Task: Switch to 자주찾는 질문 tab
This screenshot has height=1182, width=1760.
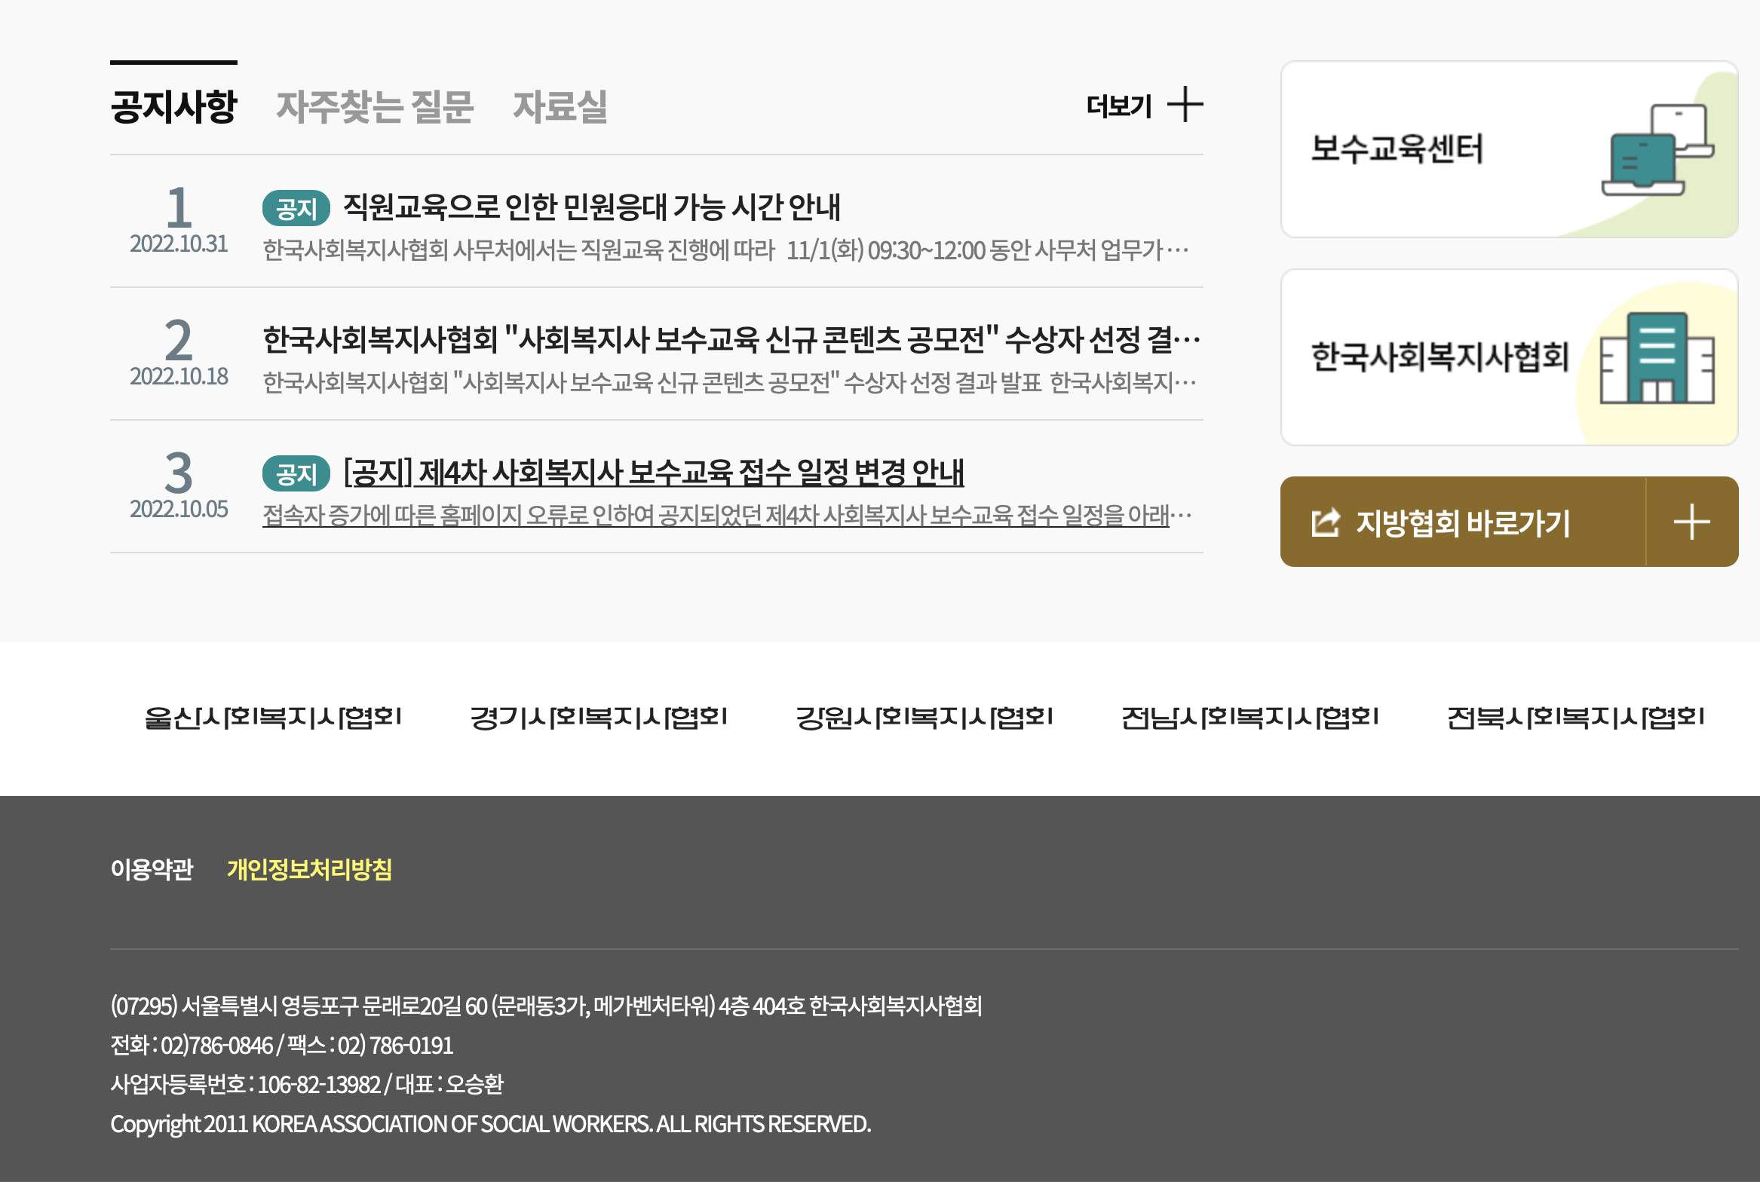Action: [x=375, y=106]
